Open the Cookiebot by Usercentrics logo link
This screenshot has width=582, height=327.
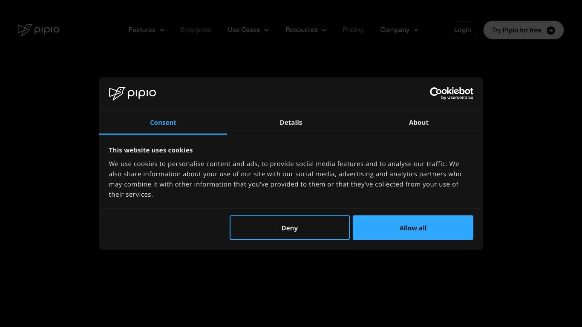click(452, 93)
